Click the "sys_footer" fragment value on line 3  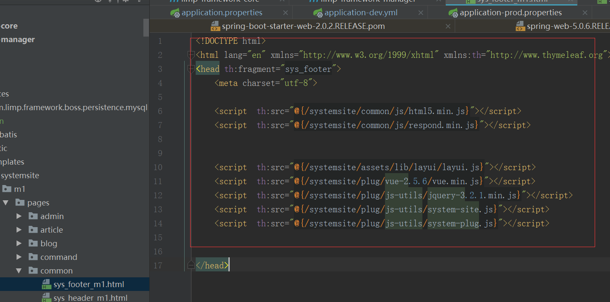pyautogui.click(x=308, y=69)
